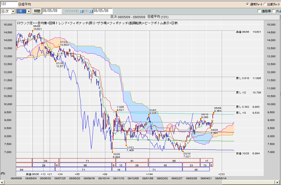
Task: Click the red day-count box labeled 65
Action: tap(174, 160)
